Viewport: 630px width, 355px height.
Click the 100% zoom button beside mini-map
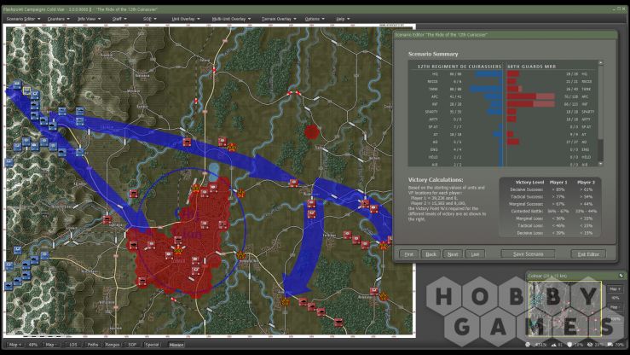(x=615, y=319)
